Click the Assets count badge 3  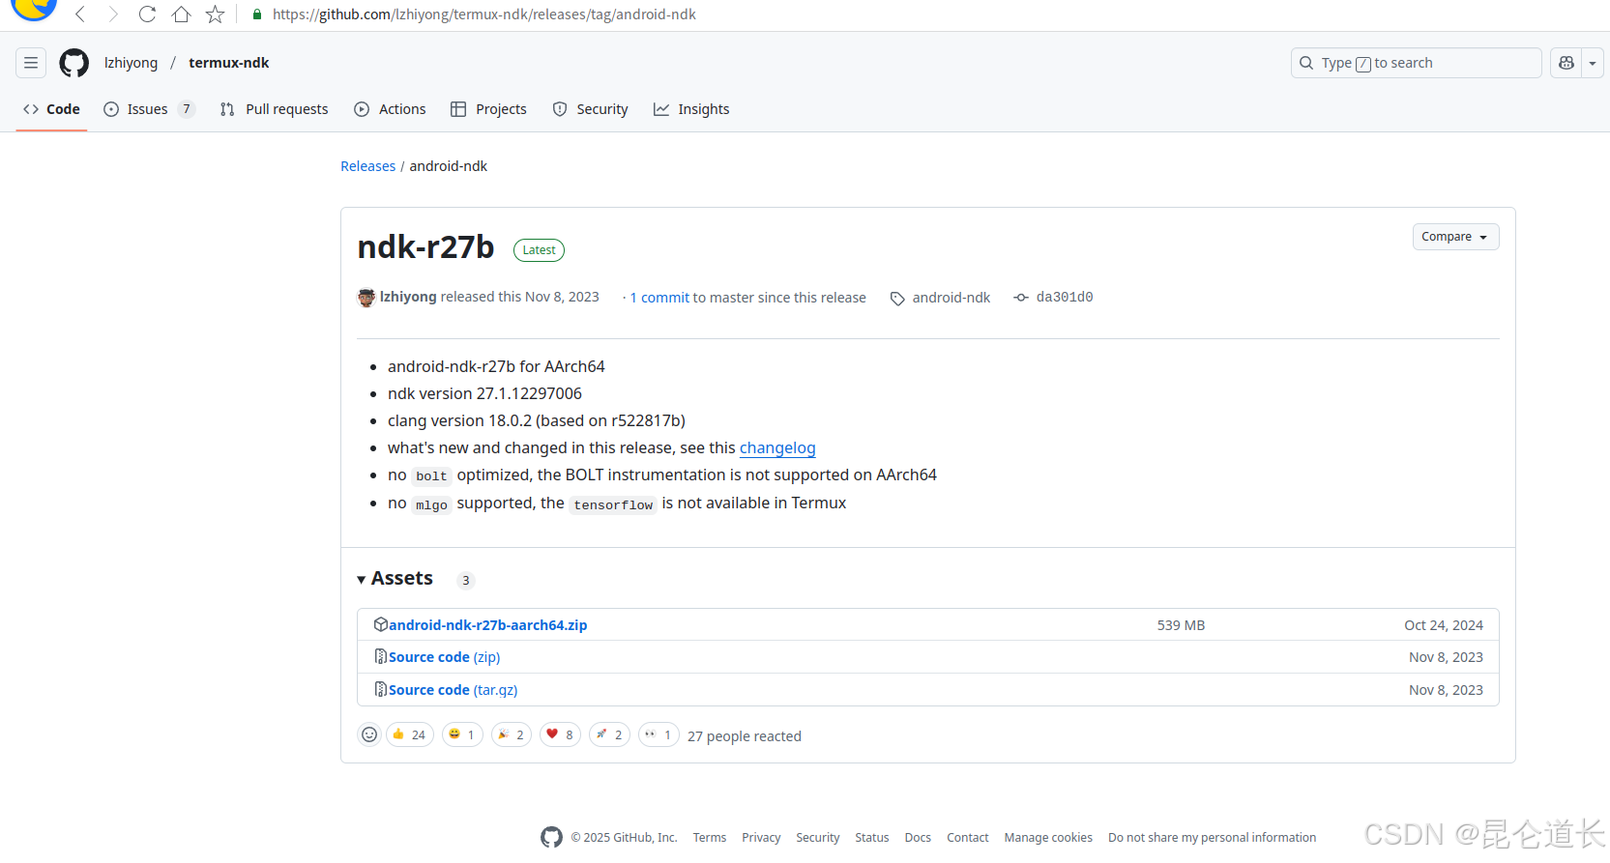465,581
